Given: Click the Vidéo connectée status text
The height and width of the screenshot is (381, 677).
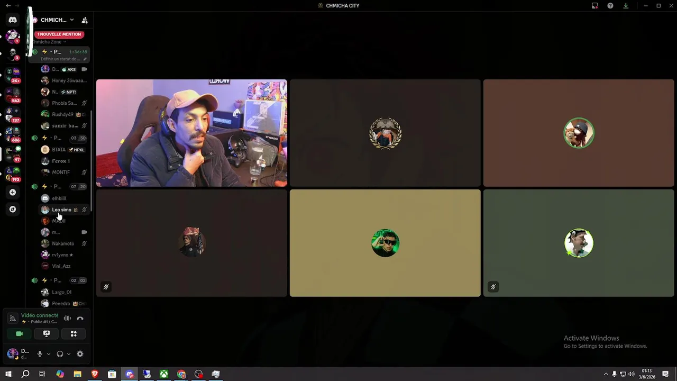Looking at the screenshot, I should [40, 315].
